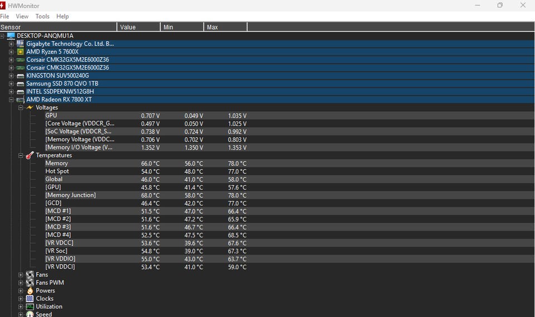The image size is (535, 317).
Task: Click the Voltages lightning bolt icon
Action: pos(30,107)
